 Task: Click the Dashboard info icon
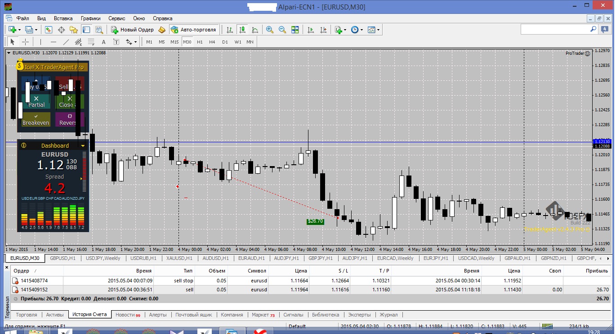23,145
